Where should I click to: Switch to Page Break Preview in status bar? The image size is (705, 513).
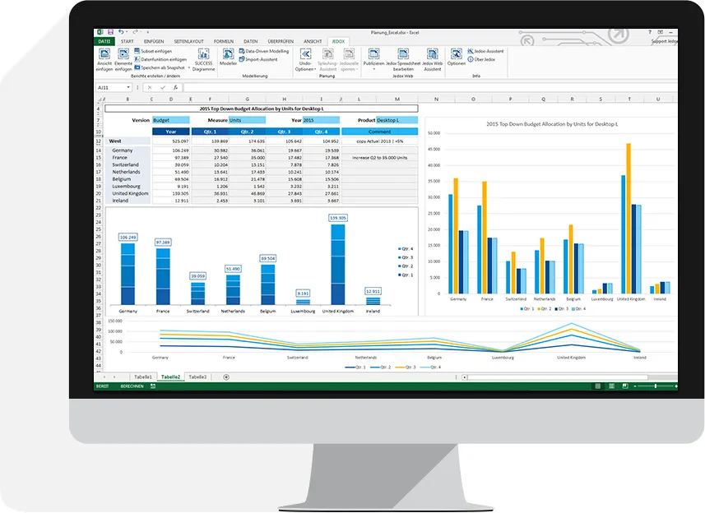(x=625, y=386)
